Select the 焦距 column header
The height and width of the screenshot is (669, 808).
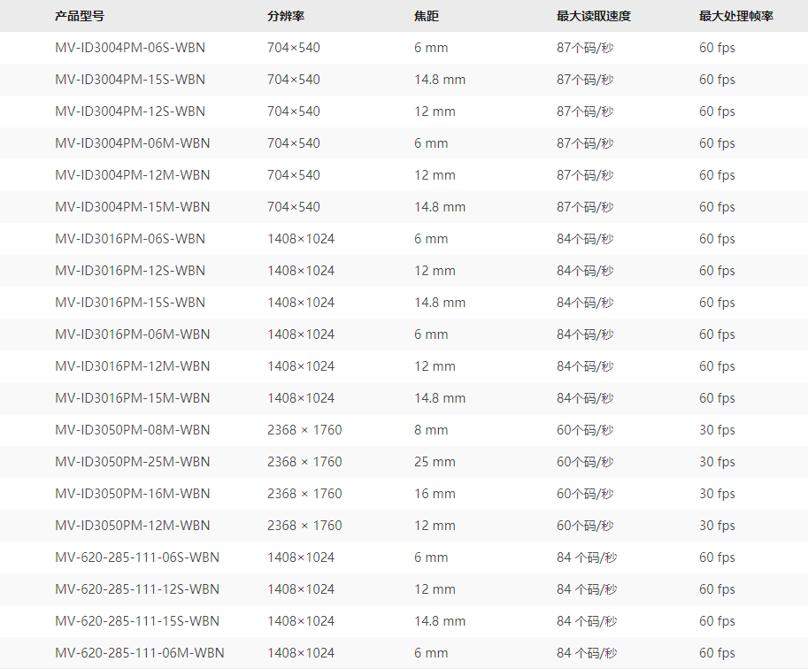click(427, 16)
